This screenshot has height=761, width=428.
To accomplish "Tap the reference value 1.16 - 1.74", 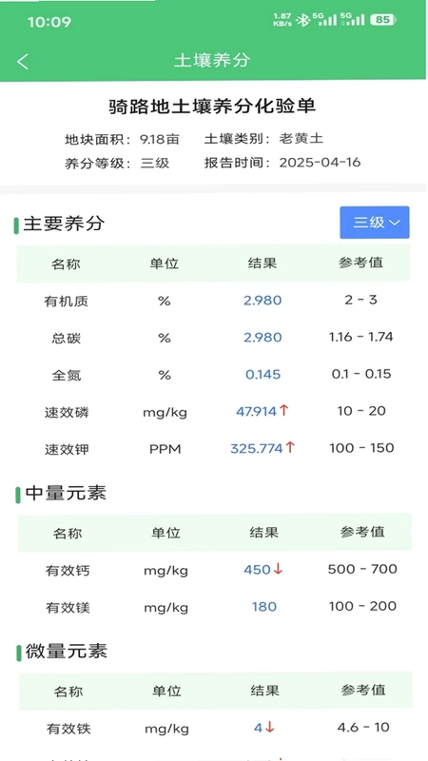I will click(361, 337).
